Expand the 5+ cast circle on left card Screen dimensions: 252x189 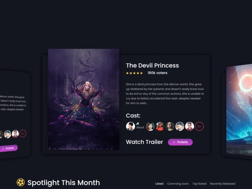coord(23,133)
